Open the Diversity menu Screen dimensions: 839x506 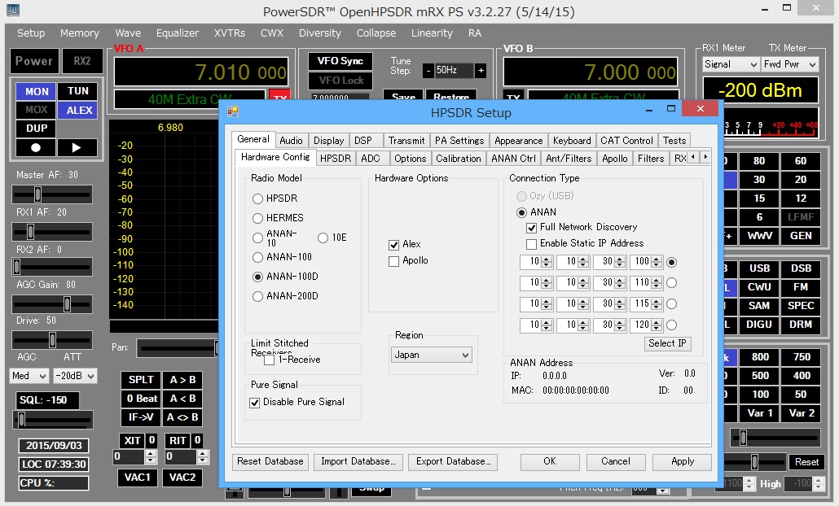[x=319, y=33]
